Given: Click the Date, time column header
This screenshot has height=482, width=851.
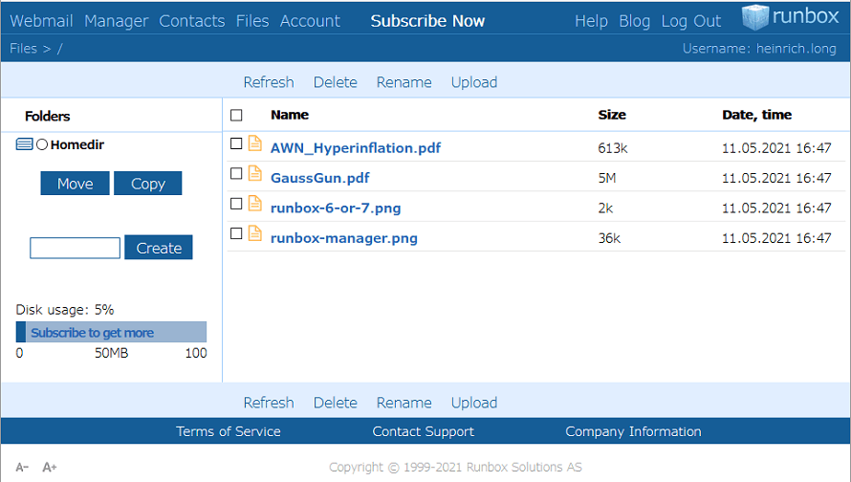Looking at the screenshot, I should [756, 115].
